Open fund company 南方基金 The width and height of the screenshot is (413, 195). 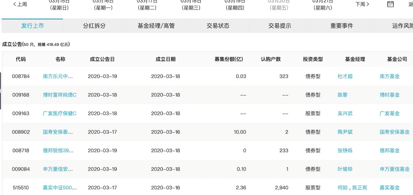(389, 76)
